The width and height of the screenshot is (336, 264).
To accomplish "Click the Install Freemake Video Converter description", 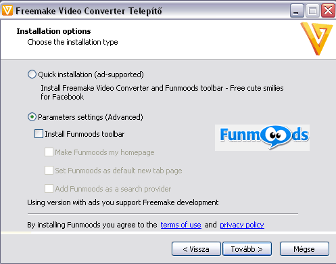I will 162,92.
